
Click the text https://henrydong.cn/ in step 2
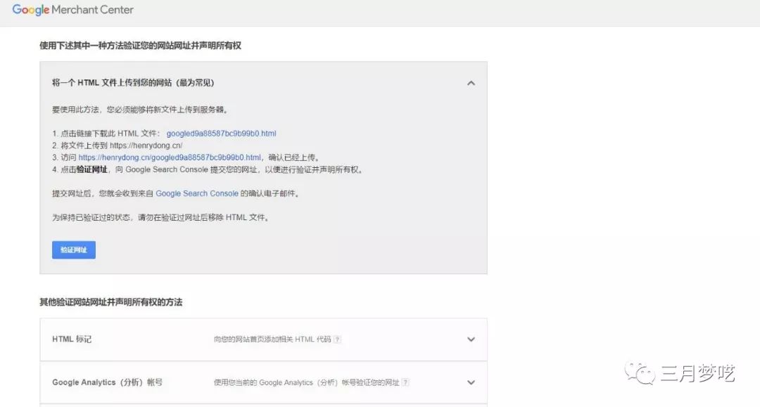point(146,146)
